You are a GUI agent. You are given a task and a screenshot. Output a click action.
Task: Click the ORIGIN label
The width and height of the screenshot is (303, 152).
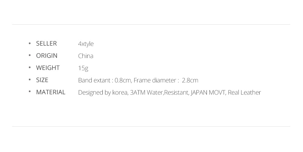coord(47,56)
